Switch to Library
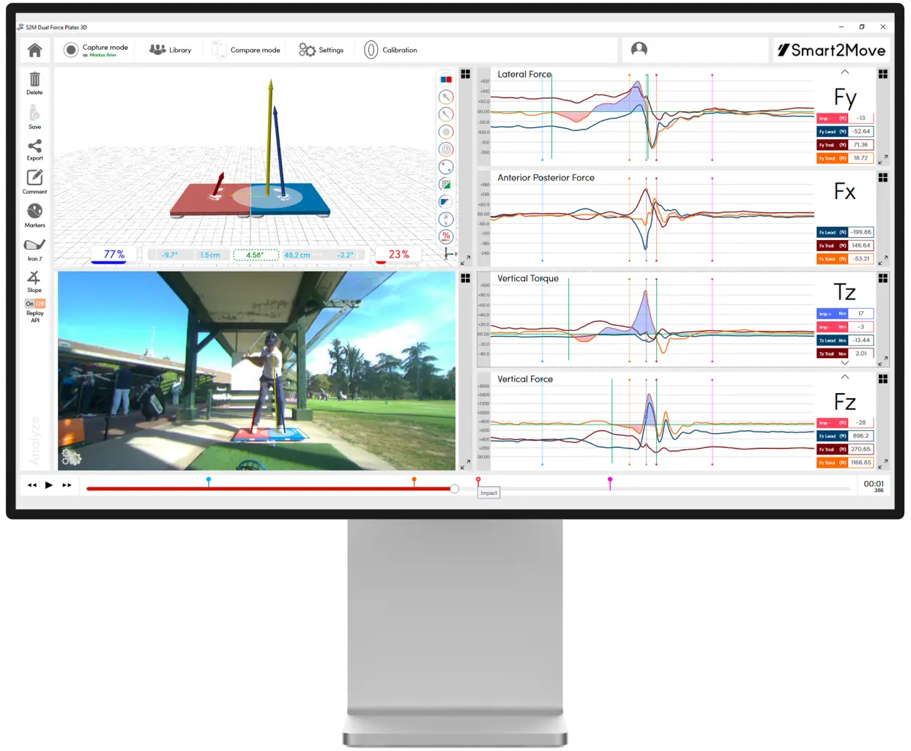911x751 pixels. (171, 50)
